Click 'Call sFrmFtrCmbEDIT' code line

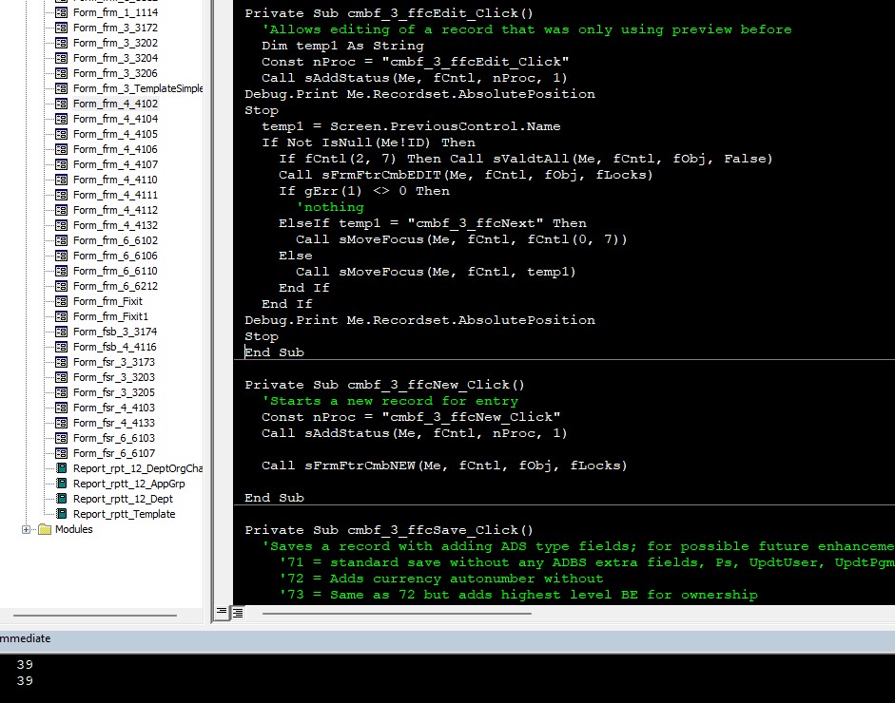point(466,175)
